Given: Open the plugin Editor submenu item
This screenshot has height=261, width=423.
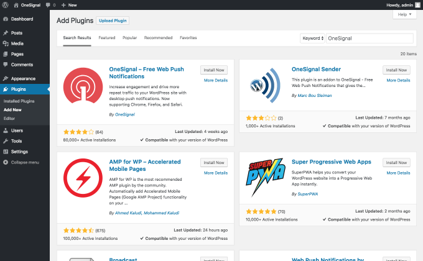Looking at the screenshot, I should click(x=9, y=118).
